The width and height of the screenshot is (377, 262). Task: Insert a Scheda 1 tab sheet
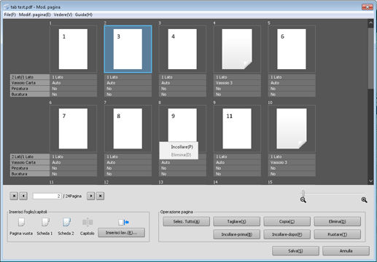[x=45, y=222]
